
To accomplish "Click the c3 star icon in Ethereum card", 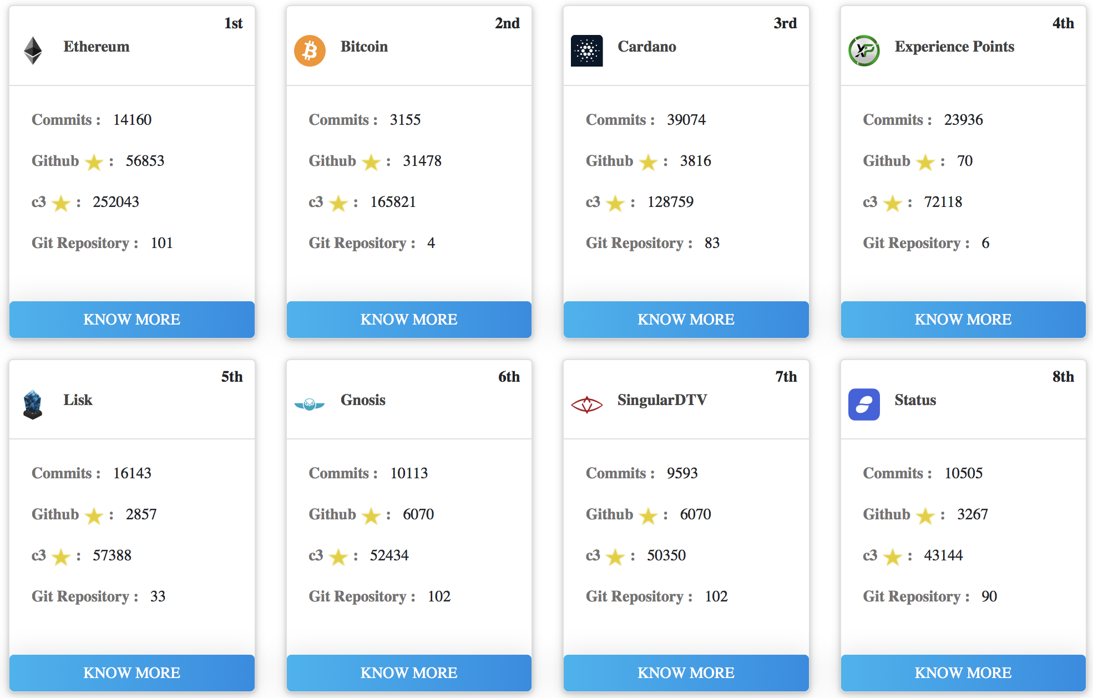I will pyautogui.click(x=61, y=203).
